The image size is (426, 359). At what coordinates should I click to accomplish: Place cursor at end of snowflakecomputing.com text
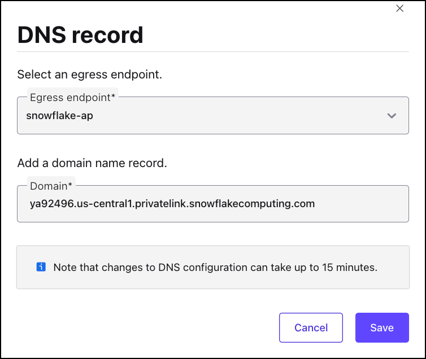point(315,204)
